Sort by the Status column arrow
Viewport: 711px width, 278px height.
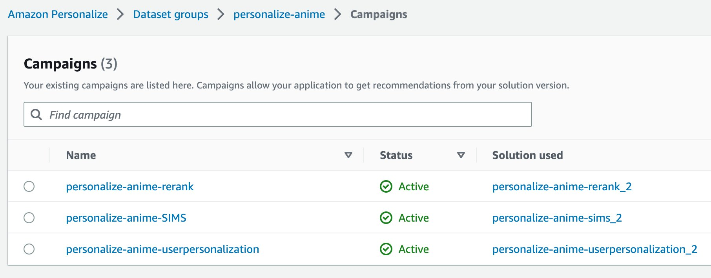461,155
